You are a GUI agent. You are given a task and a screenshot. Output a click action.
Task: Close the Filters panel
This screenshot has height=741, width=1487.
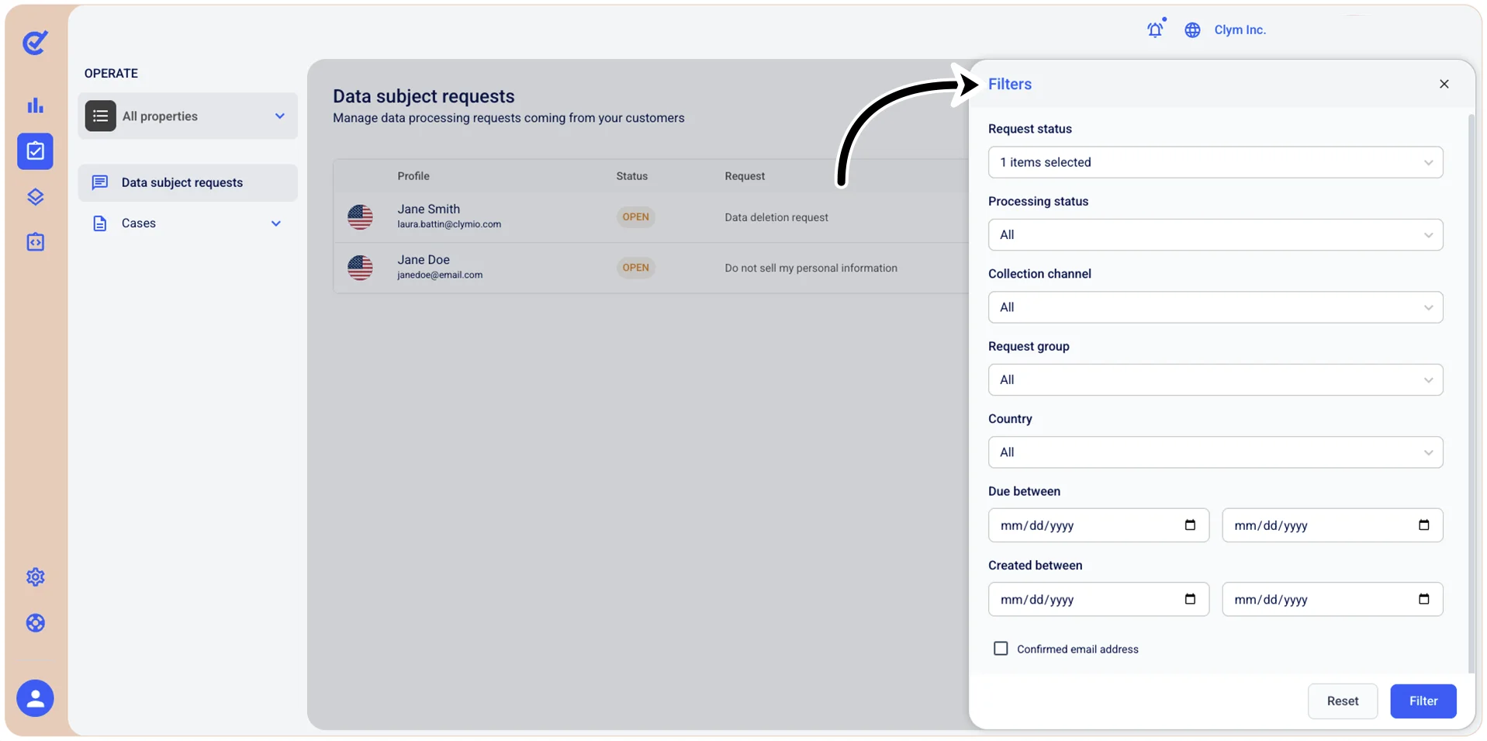(1444, 84)
